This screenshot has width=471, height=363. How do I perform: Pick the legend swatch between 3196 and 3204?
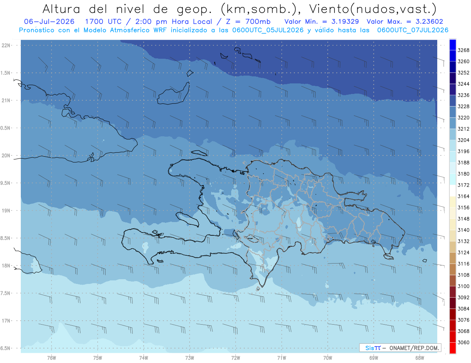452,145
